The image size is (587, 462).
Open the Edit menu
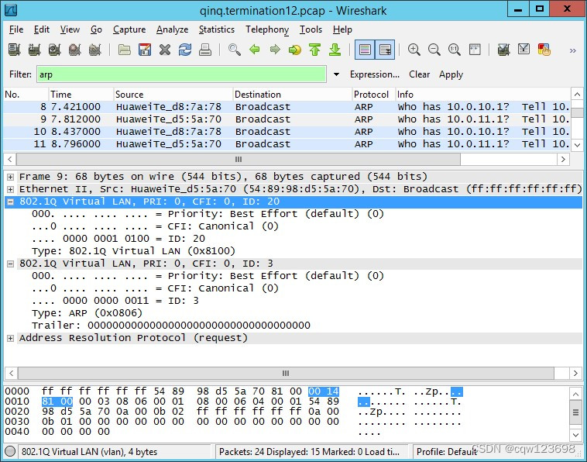42,29
